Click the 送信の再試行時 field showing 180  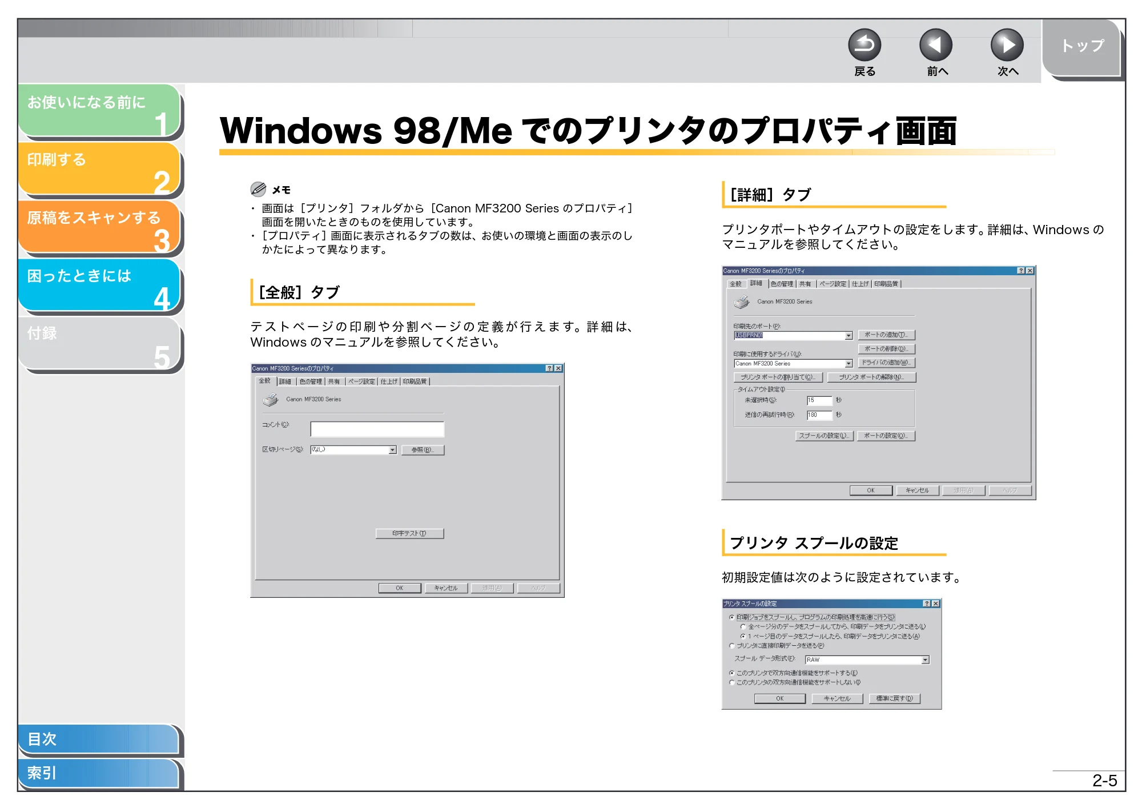coord(819,415)
